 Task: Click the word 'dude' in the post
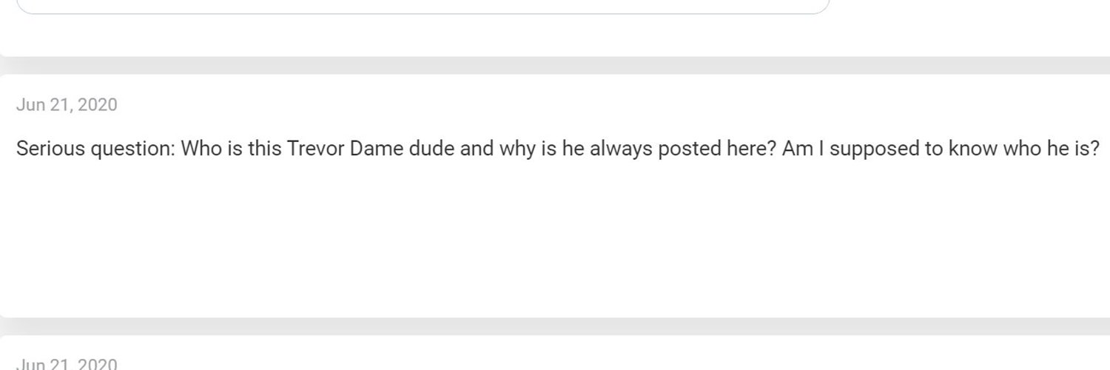[431, 149]
